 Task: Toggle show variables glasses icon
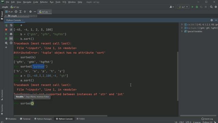(11, 39)
